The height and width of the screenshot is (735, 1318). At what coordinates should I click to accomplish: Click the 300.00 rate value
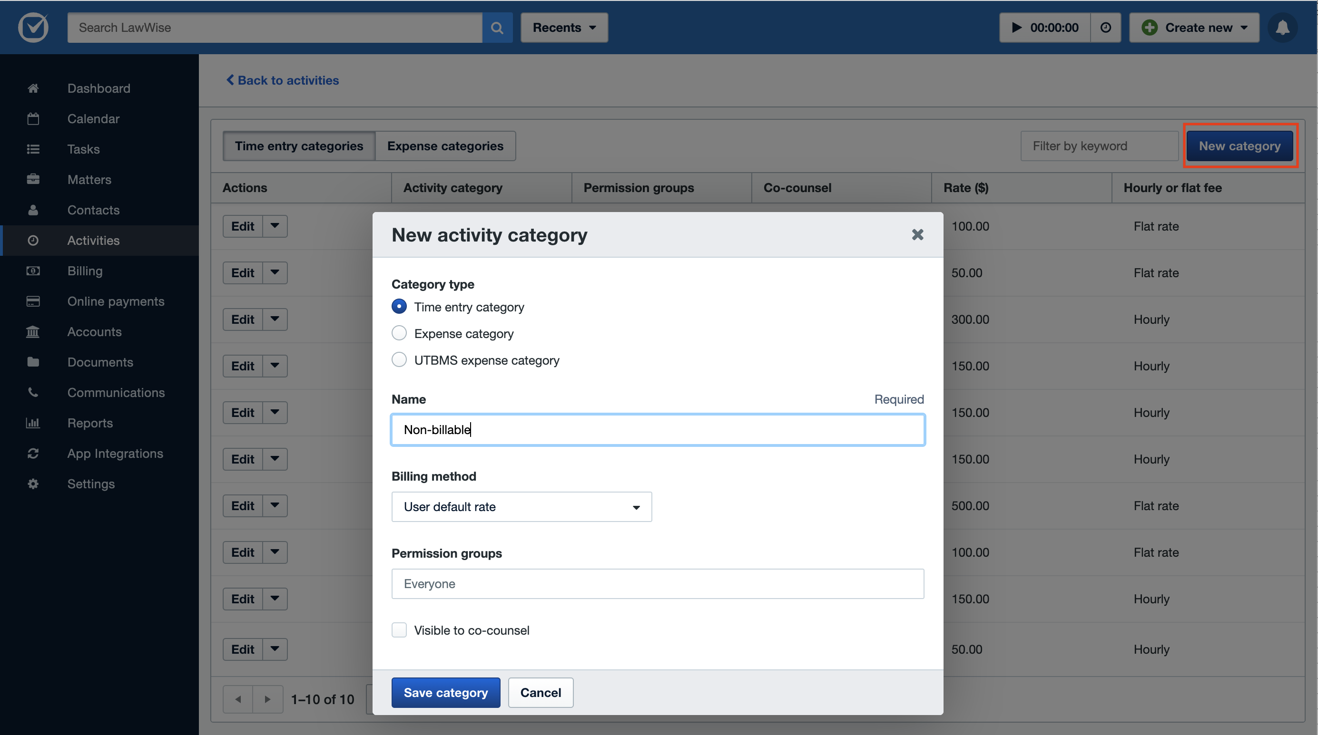click(970, 319)
